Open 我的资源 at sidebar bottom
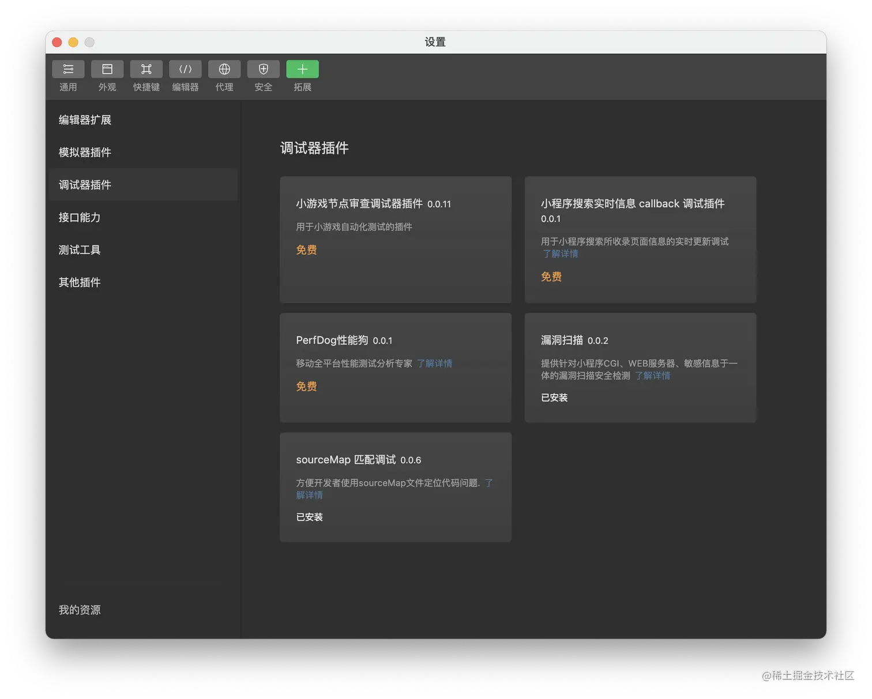Viewport: 872px width, 699px height. point(80,610)
